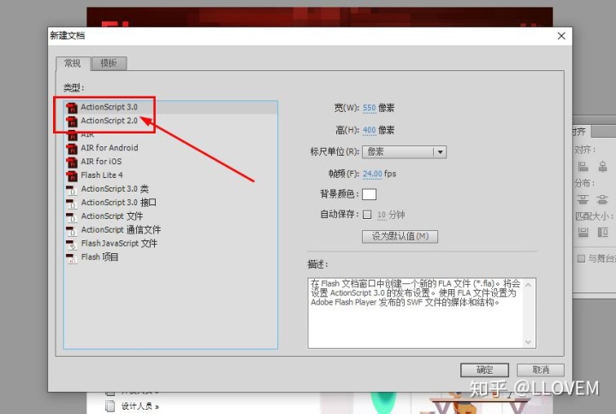Open the 设计人员 » link
This screenshot has height=414, width=616.
139,406
